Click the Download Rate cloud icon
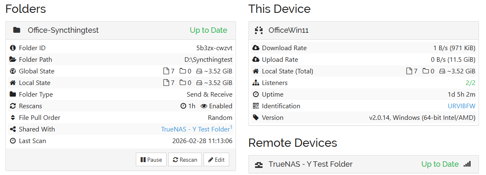The image size is (486, 175). [x=255, y=48]
